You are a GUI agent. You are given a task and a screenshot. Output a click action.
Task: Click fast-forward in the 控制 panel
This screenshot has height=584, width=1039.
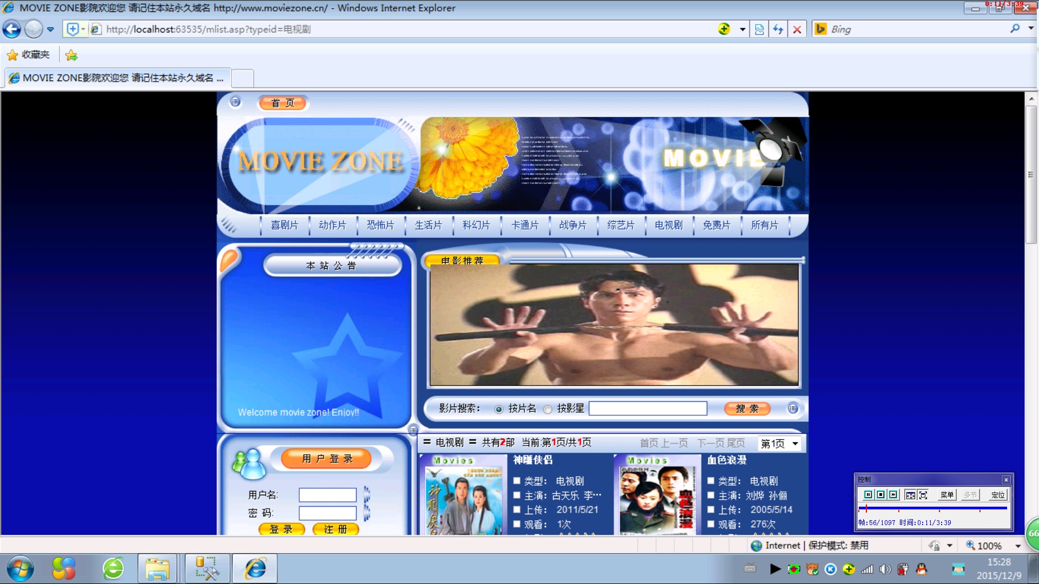point(893,494)
